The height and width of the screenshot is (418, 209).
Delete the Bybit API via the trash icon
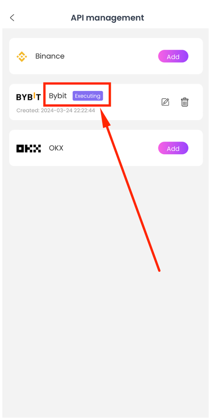click(x=185, y=102)
